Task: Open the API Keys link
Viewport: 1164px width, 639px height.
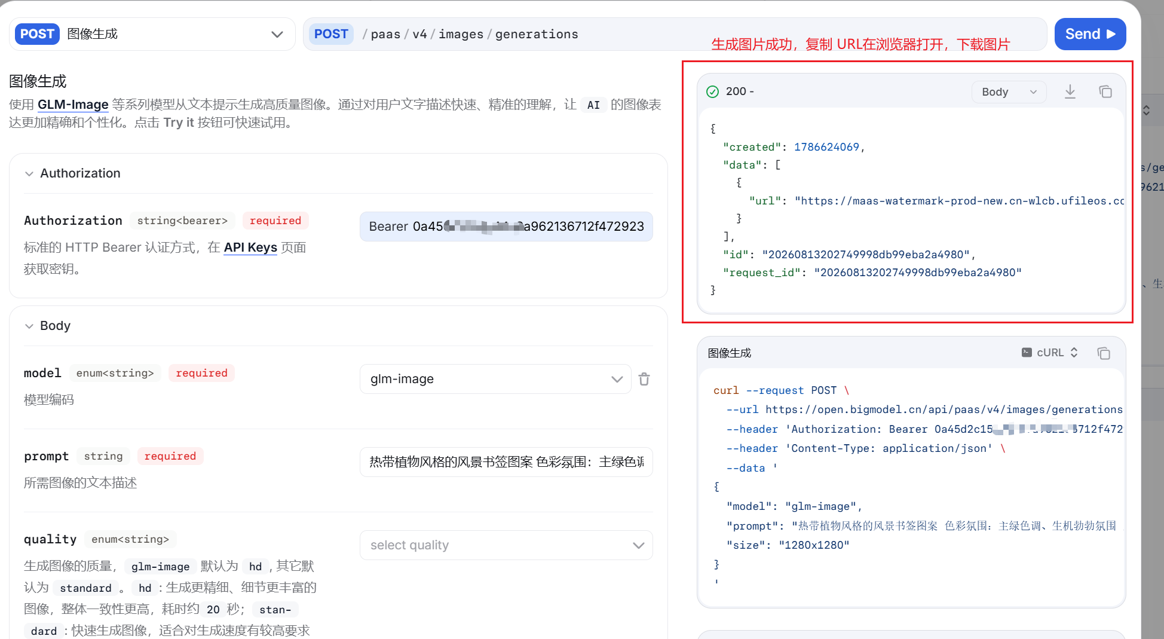Action: 250,247
